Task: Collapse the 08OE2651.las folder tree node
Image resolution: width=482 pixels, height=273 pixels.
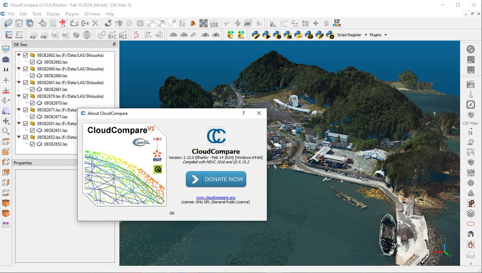Action: coord(19,123)
